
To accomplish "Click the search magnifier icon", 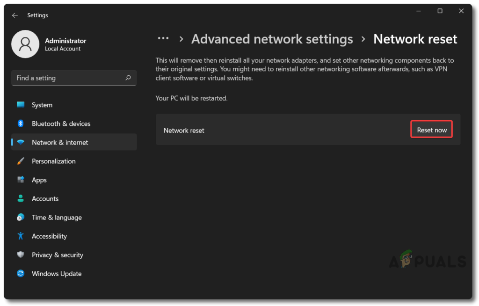I will 128,78.
